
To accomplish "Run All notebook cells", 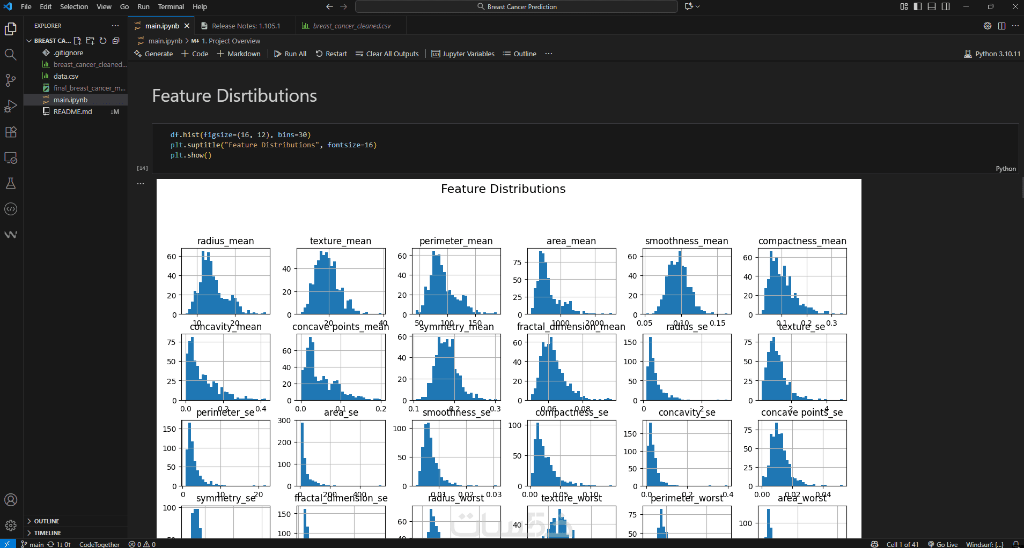I will pyautogui.click(x=290, y=54).
